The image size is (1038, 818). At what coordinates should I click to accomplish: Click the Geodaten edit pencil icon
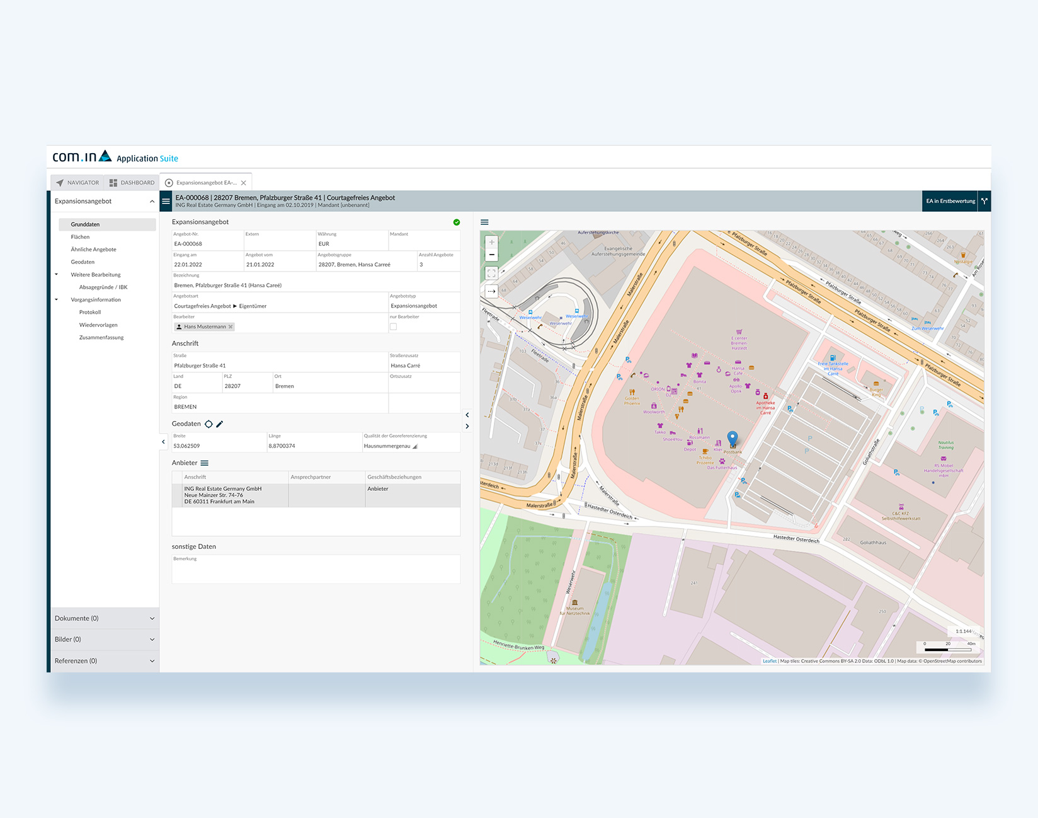(220, 424)
